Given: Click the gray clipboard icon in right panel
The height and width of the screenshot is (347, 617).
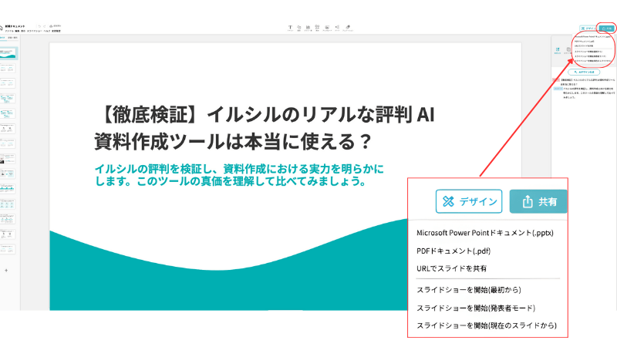Looking at the screenshot, I should point(568,49).
